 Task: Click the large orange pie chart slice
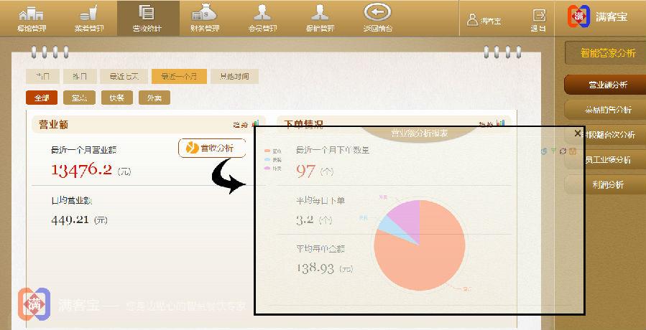tap(424, 258)
